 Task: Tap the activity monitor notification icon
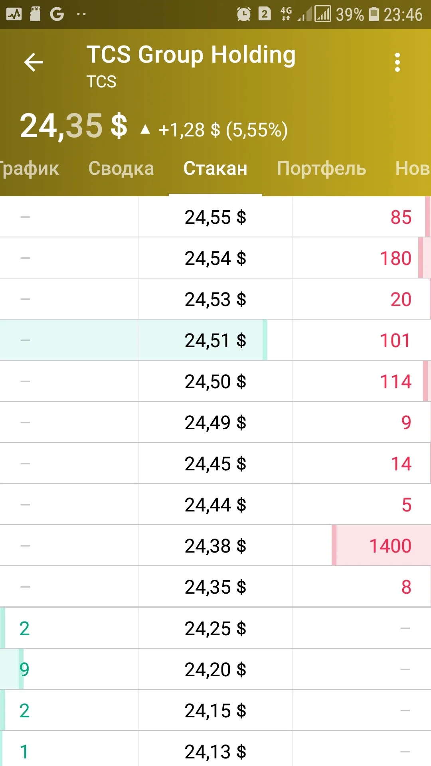14,14
